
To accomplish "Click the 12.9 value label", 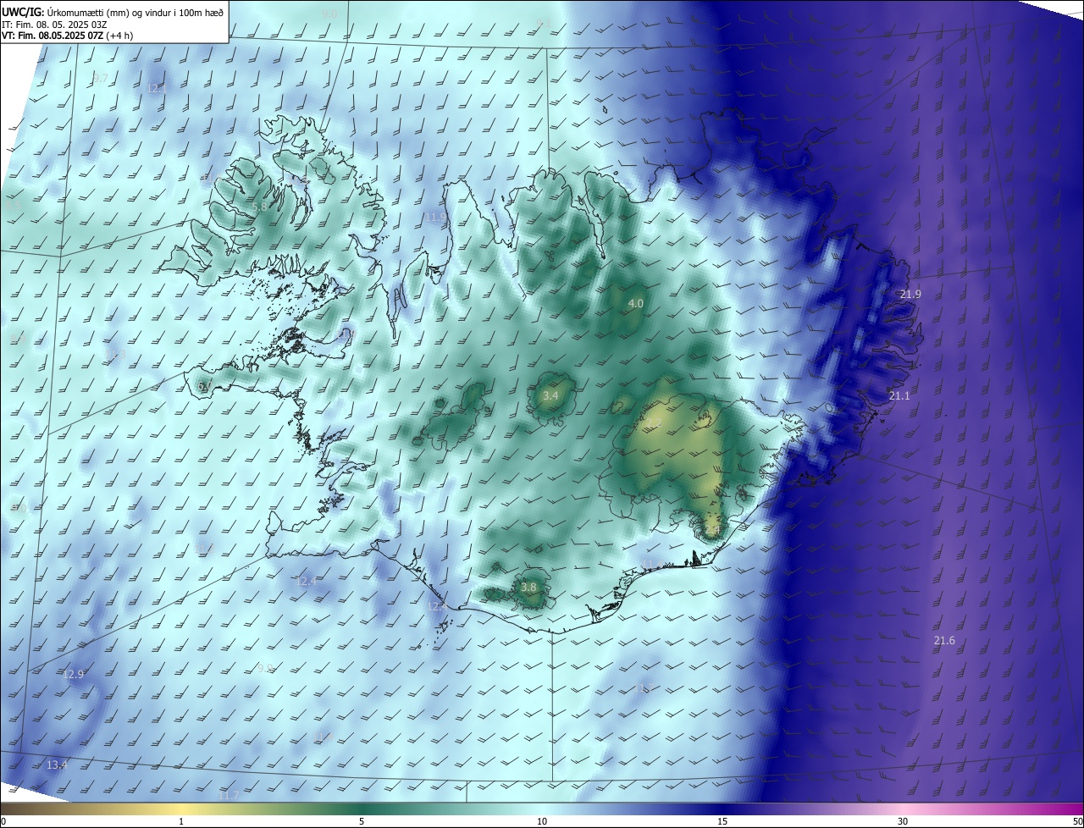I will click(x=74, y=675).
